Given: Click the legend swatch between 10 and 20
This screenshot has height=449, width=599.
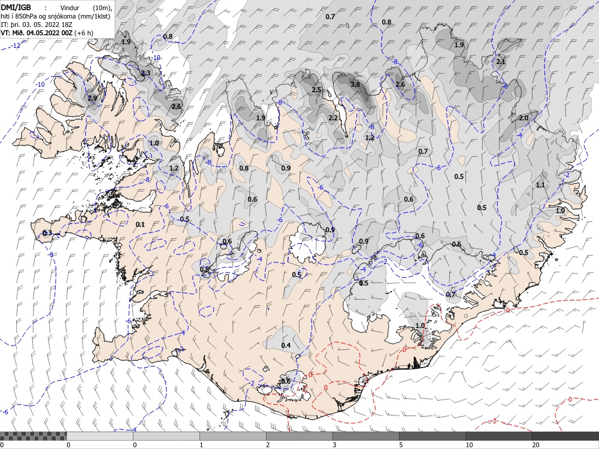Looking at the screenshot, I should pos(498,436).
